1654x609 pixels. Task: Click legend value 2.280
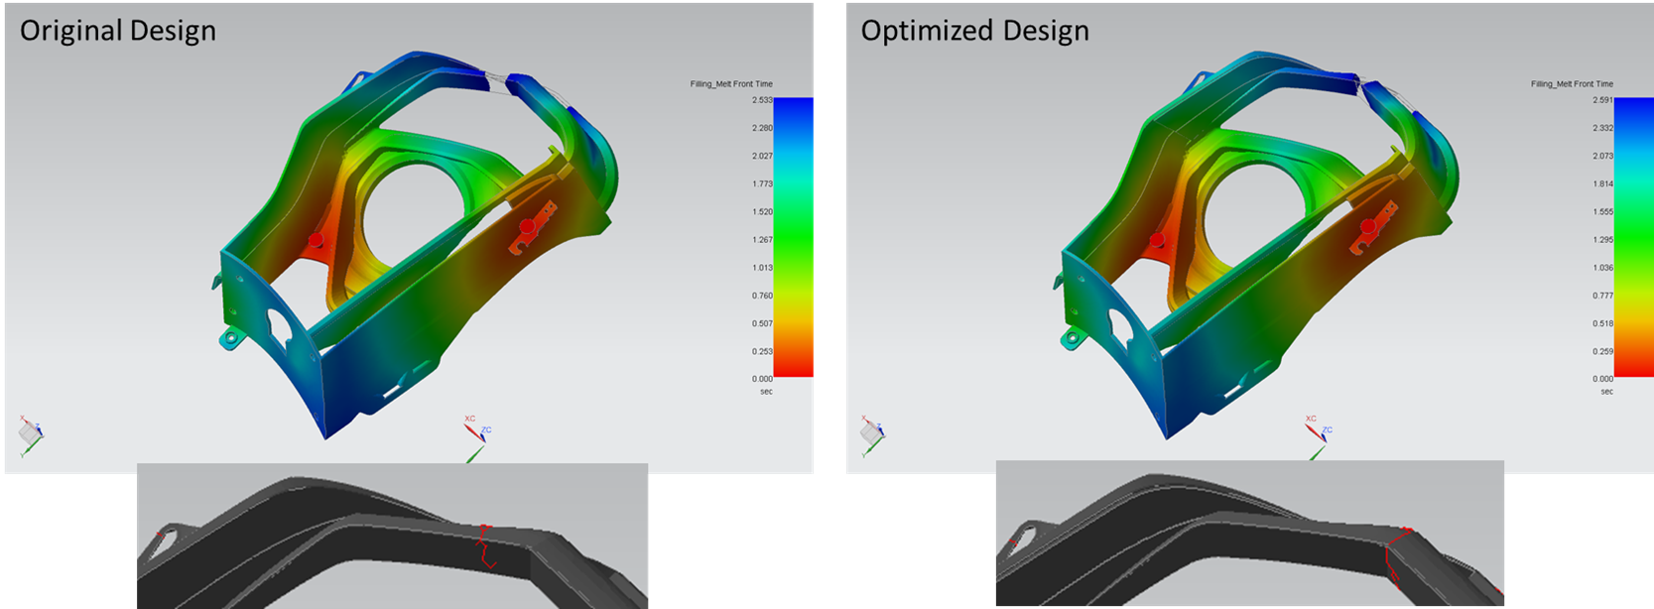[x=762, y=128]
